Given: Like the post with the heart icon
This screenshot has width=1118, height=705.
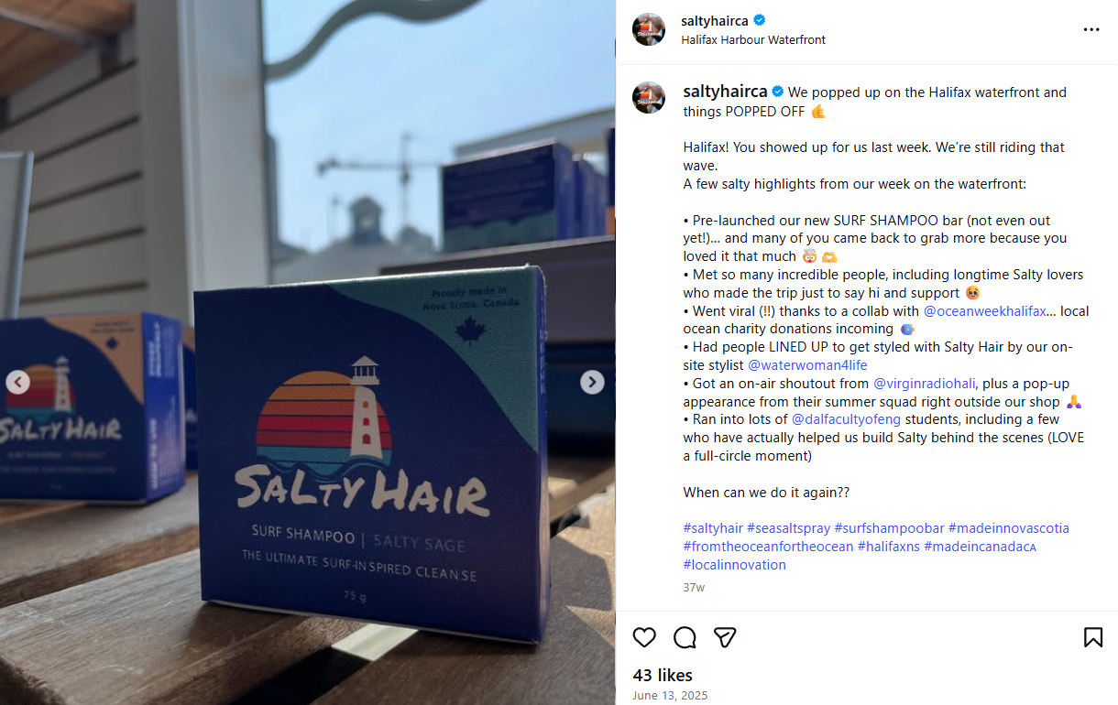Looking at the screenshot, I should click(x=644, y=637).
